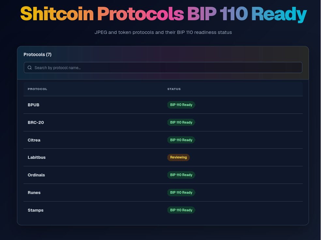The width and height of the screenshot is (321, 240).
Task: Click the Reviewing badge for Labitbus
Action: 178,157
